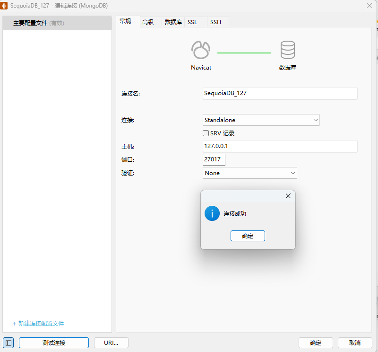Click the blue info icon in the dialog
This screenshot has width=378, height=352.
click(212, 213)
